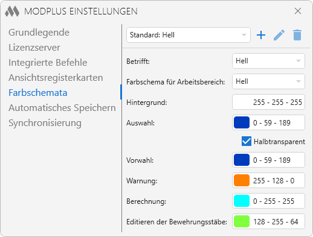The width and height of the screenshot is (313, 237).
Task: Toggle the Halbtransparent checkbox
Action: click(247, 141)
